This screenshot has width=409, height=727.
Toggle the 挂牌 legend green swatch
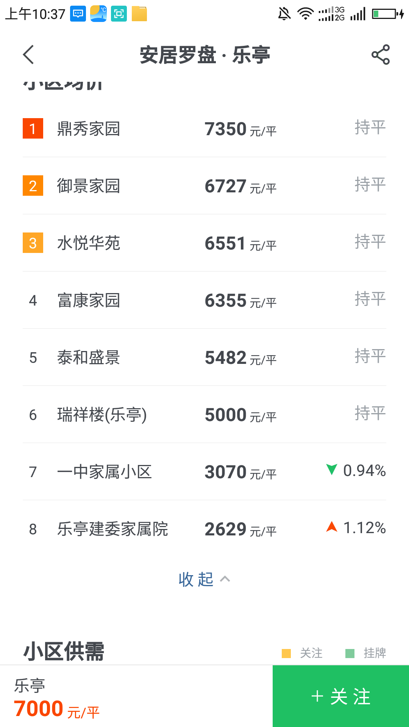[x=350, y=653]
